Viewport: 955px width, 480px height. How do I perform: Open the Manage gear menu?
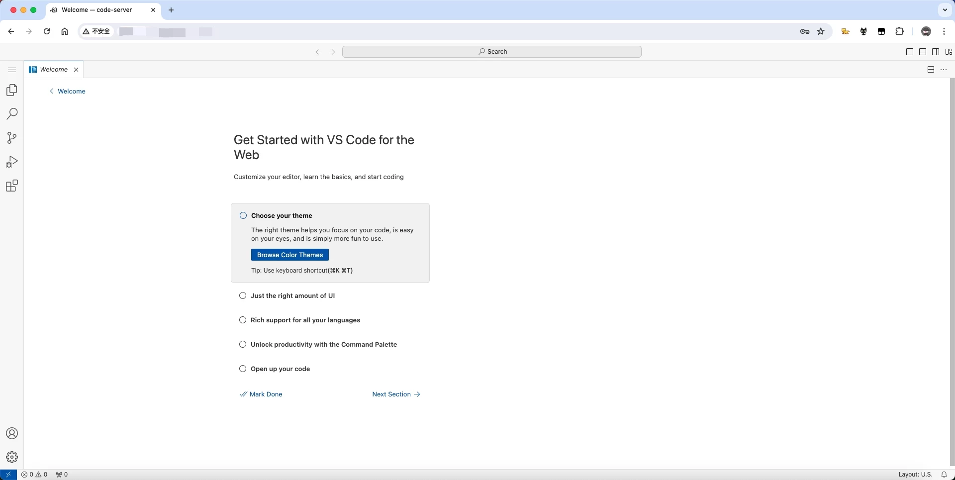12,457
